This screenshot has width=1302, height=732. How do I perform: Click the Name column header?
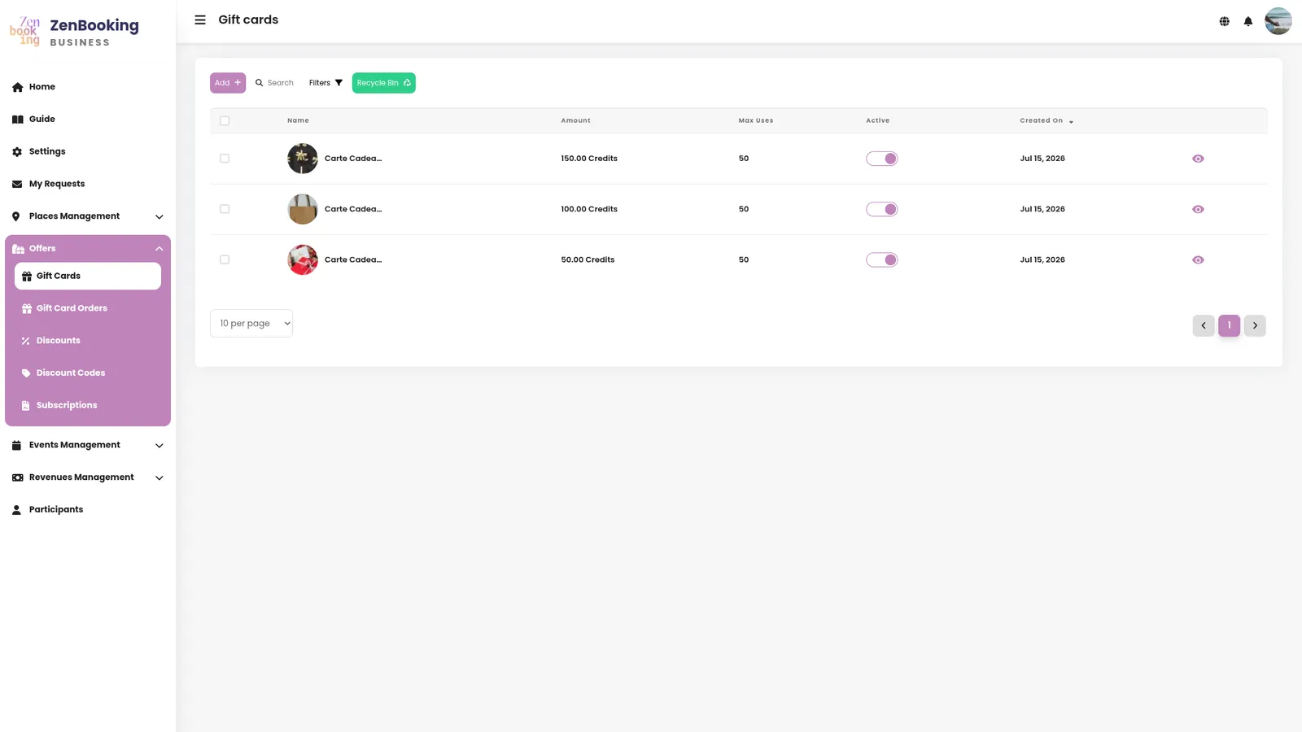[298, 120]
